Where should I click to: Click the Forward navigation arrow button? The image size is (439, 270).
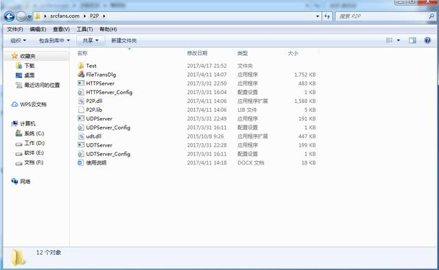[x=21, y=16]
